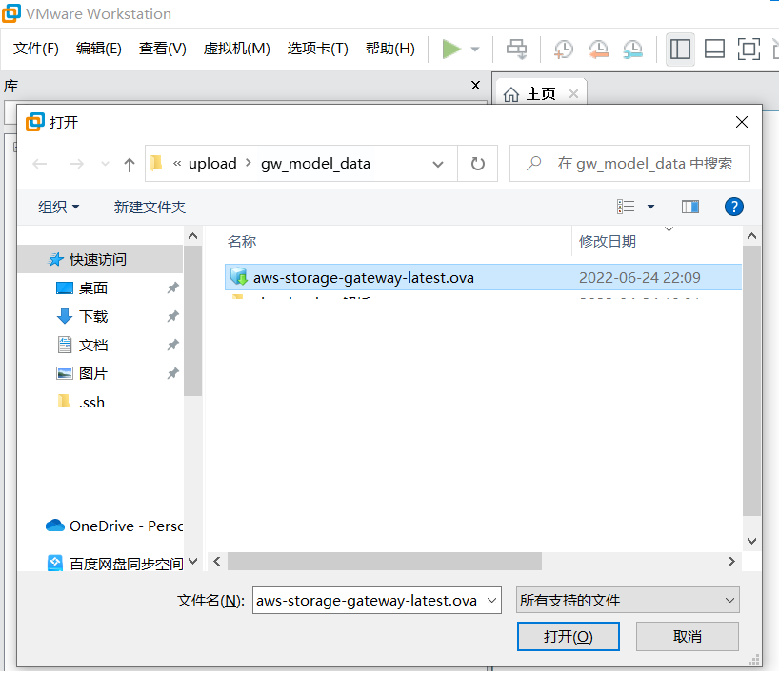Unpin 下载 using its pin icon
779x675 pixels.
click(x=172, y=316)
